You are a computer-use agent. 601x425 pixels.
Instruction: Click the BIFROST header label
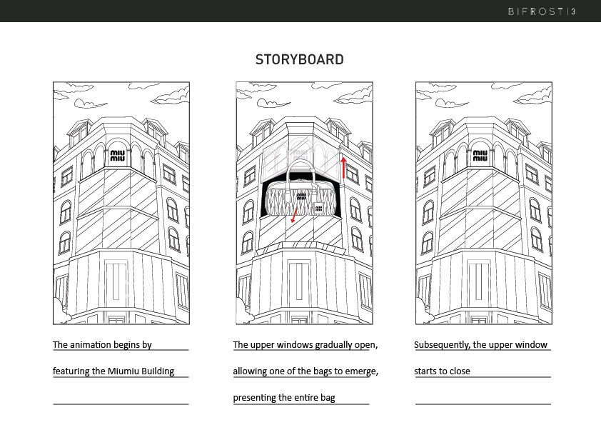[536, 11]
